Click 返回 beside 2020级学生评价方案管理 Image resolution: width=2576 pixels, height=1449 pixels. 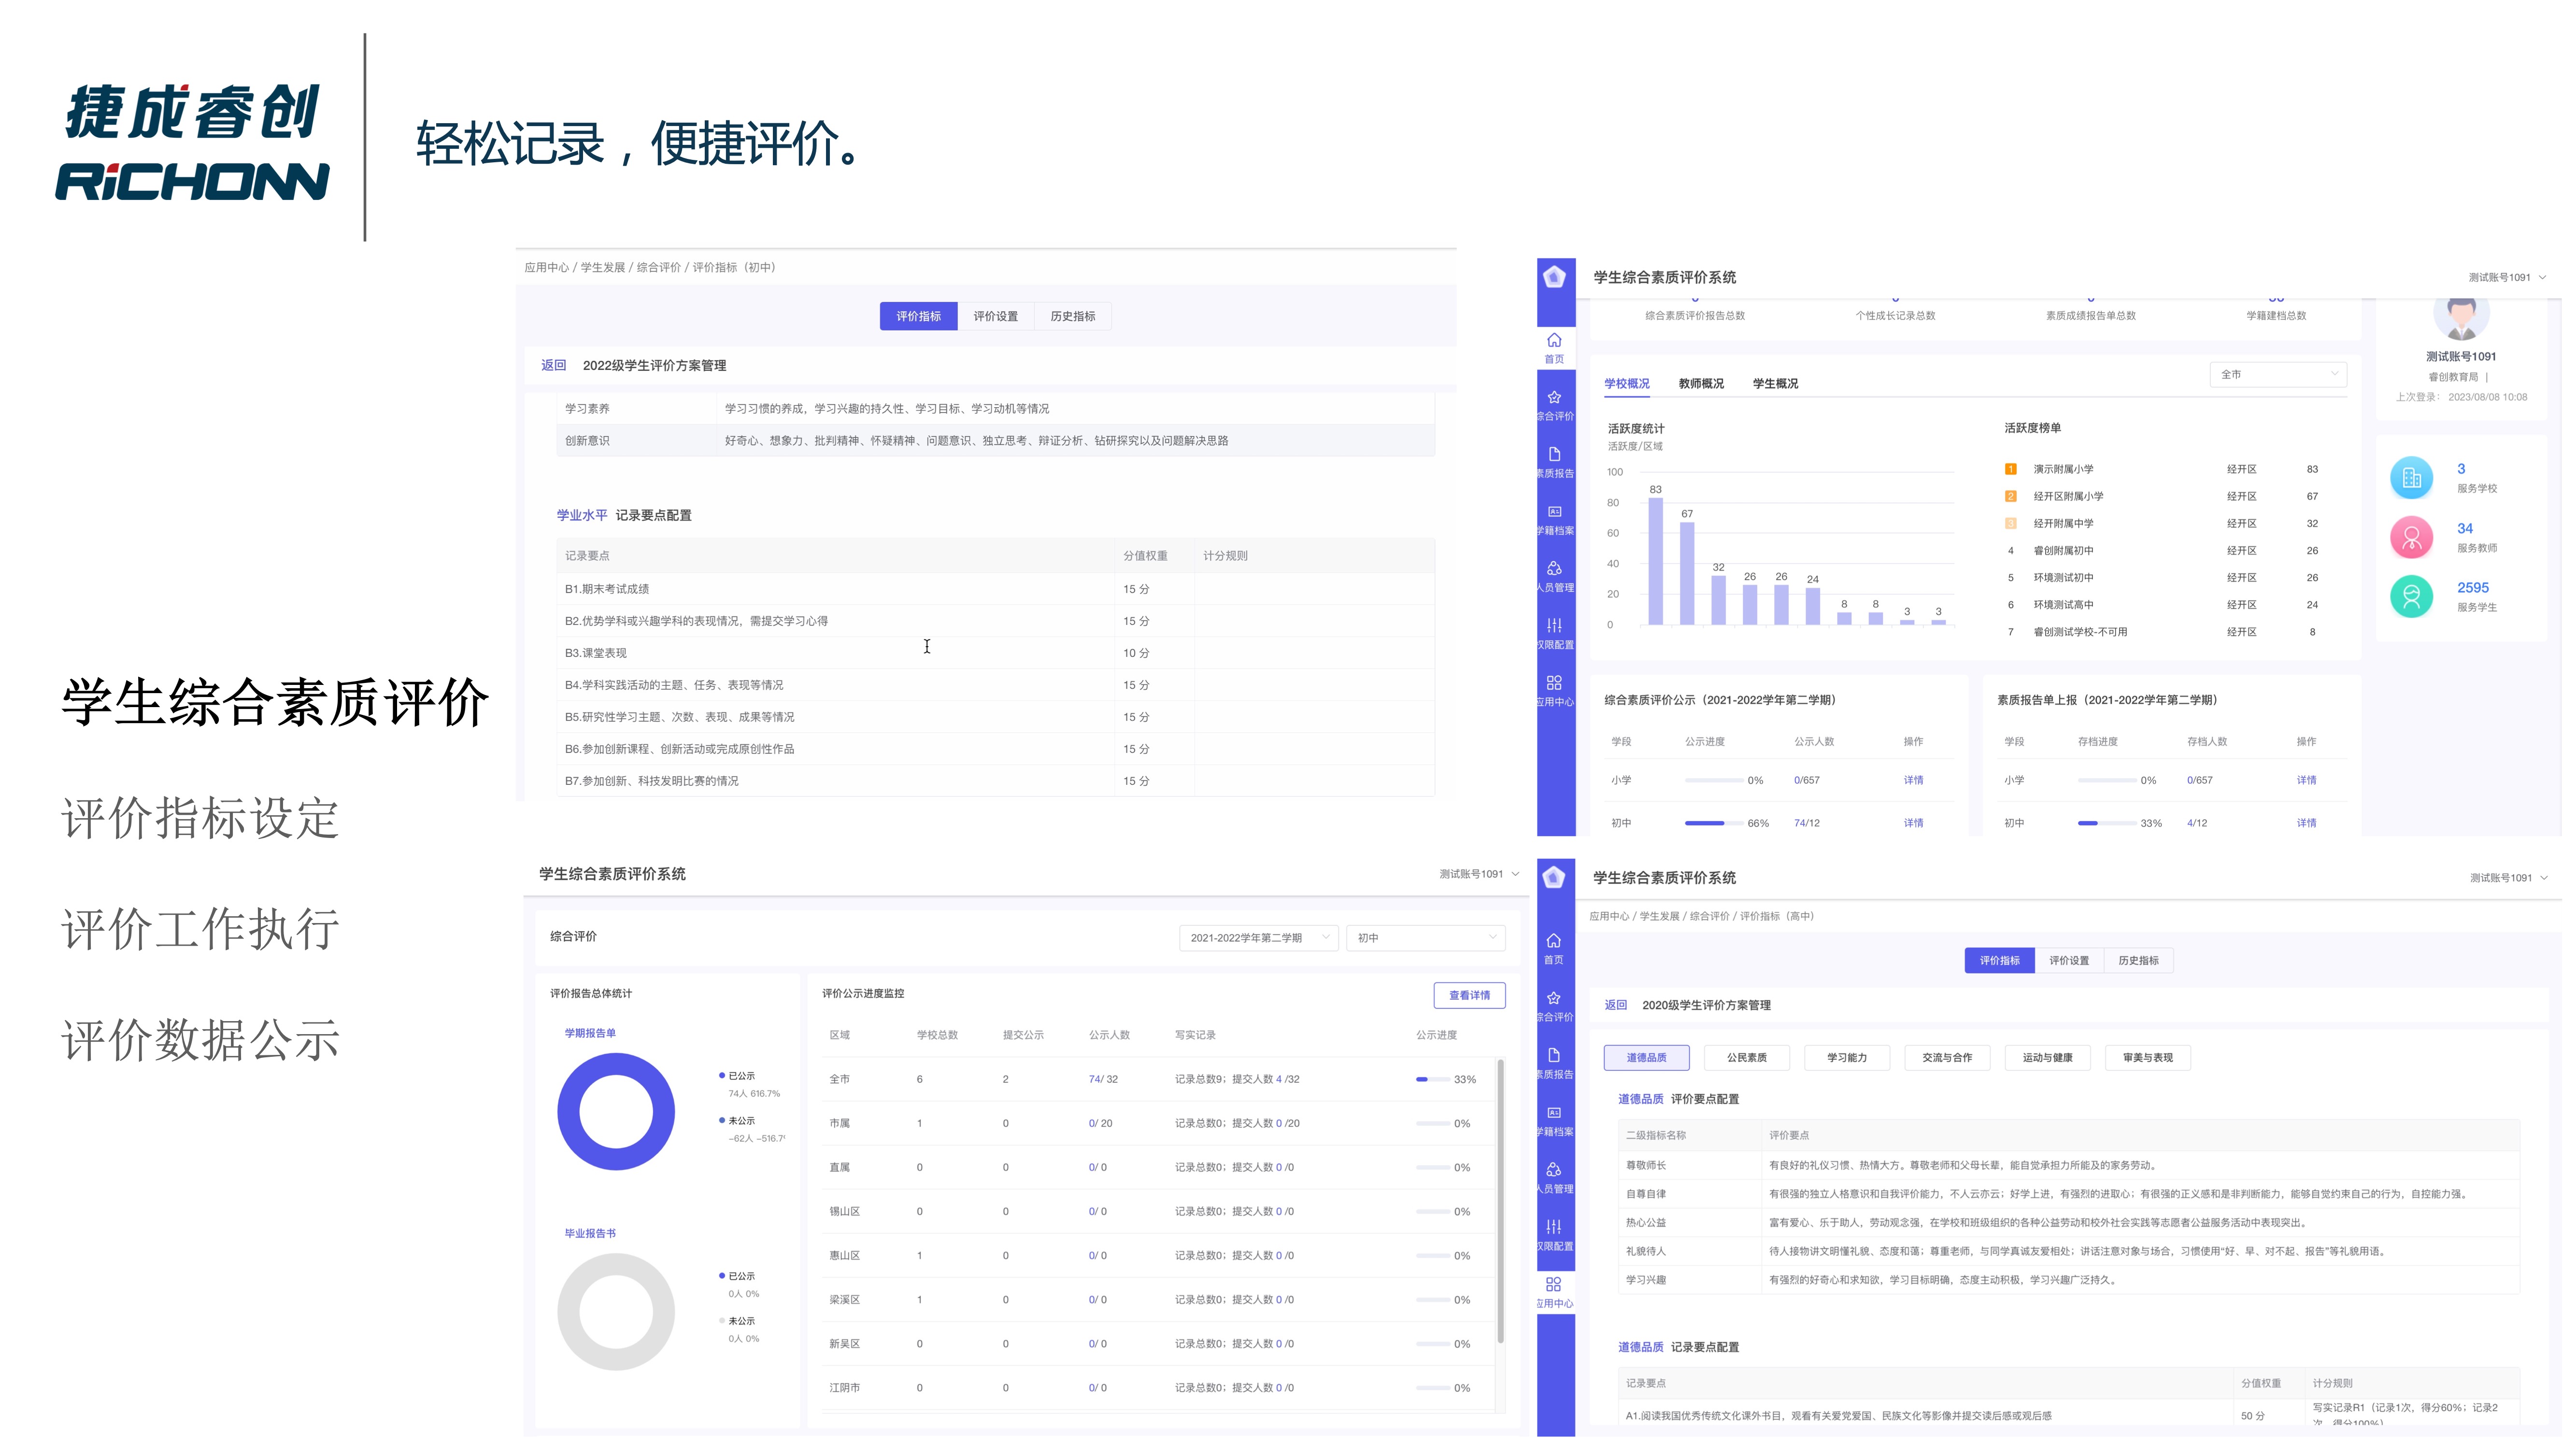[x=1616, y=1006]
